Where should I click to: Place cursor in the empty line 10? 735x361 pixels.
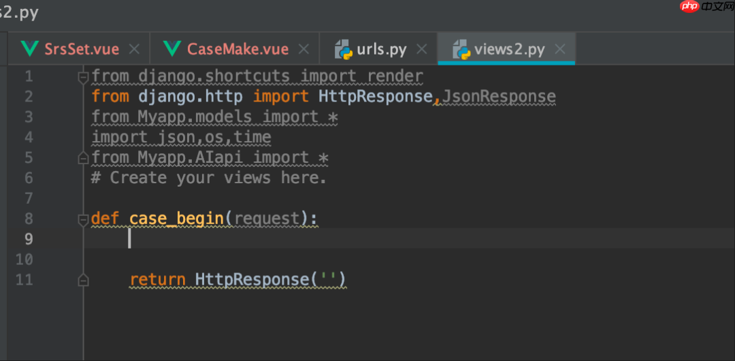coord(272,260)
